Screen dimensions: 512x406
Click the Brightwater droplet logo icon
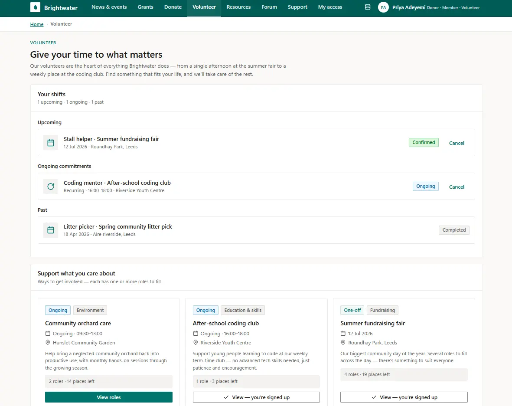coord(35,7)
